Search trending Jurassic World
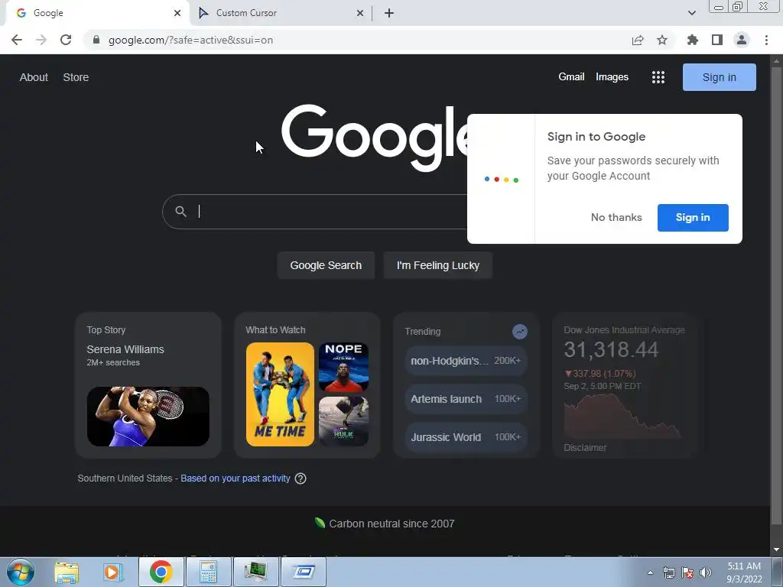 click(x=466, y=437)
